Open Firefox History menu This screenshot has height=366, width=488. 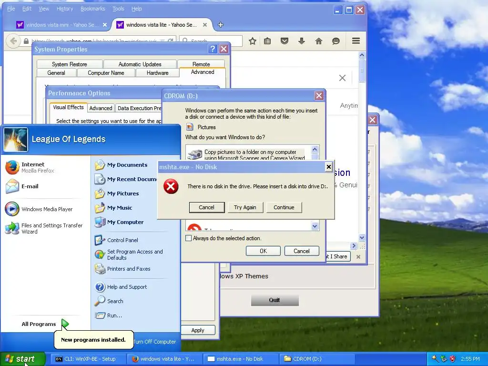(x=65, y=9)
